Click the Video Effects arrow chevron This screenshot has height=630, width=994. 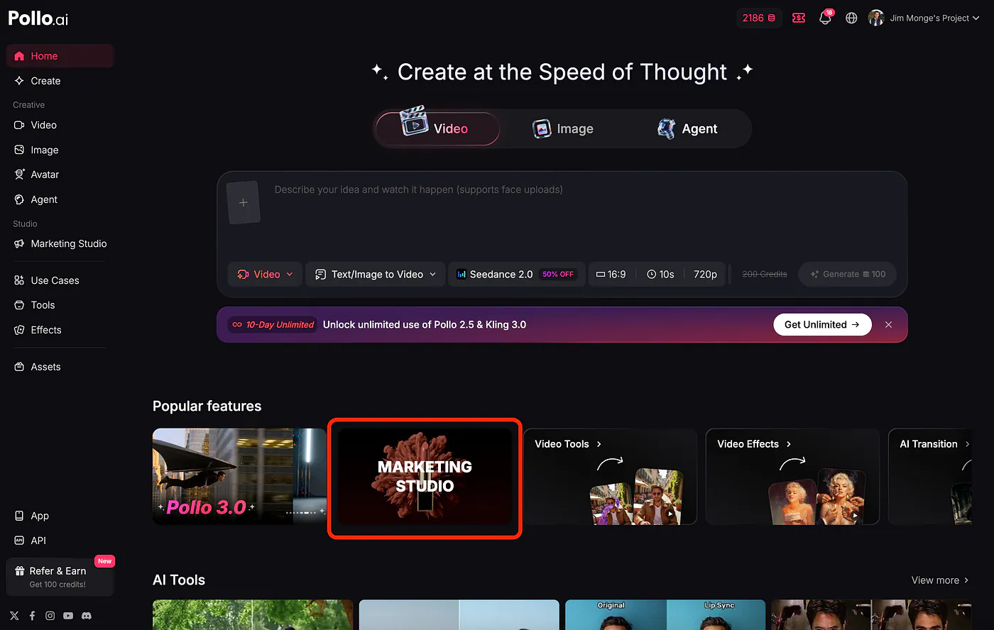pos(789,444)
